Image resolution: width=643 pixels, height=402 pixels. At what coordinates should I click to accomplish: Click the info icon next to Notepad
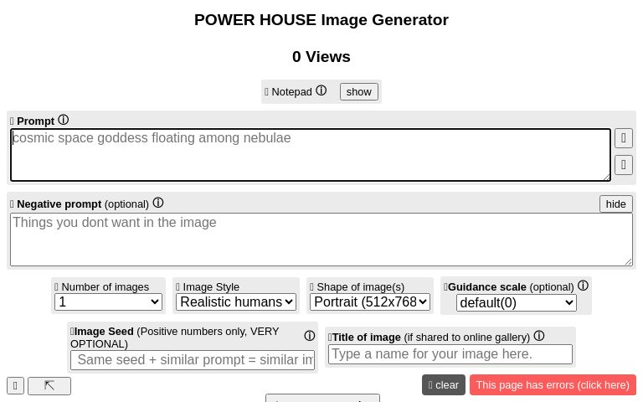(x=321, y=91)
